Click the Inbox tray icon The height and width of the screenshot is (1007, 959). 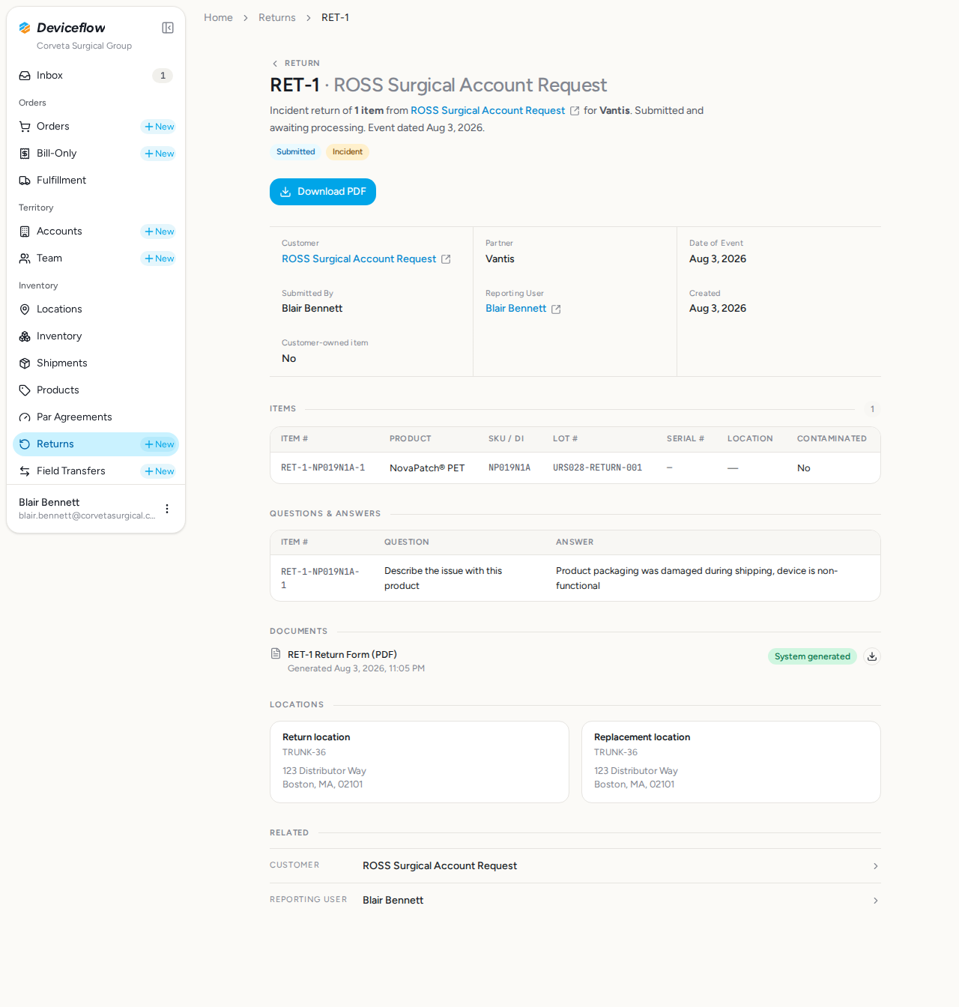point(25,76)
